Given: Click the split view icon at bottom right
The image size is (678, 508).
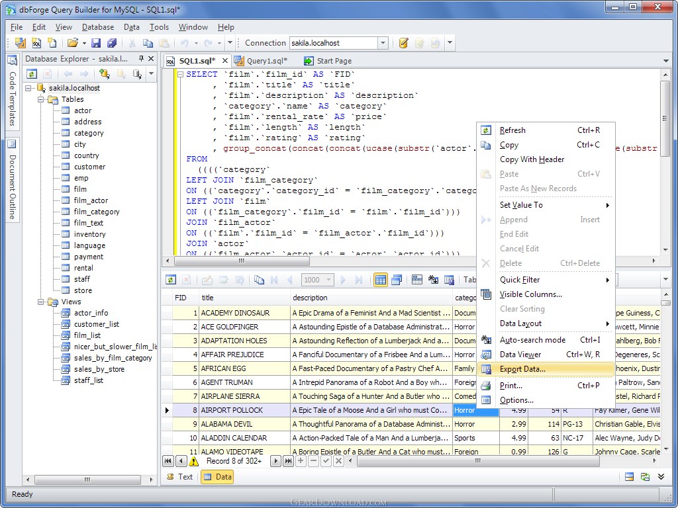Looking at the screenshot, I should [630, 477].
